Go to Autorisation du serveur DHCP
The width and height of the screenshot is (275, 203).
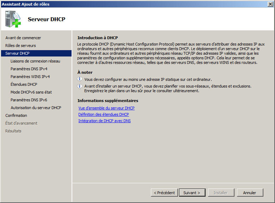coord(36,108)
